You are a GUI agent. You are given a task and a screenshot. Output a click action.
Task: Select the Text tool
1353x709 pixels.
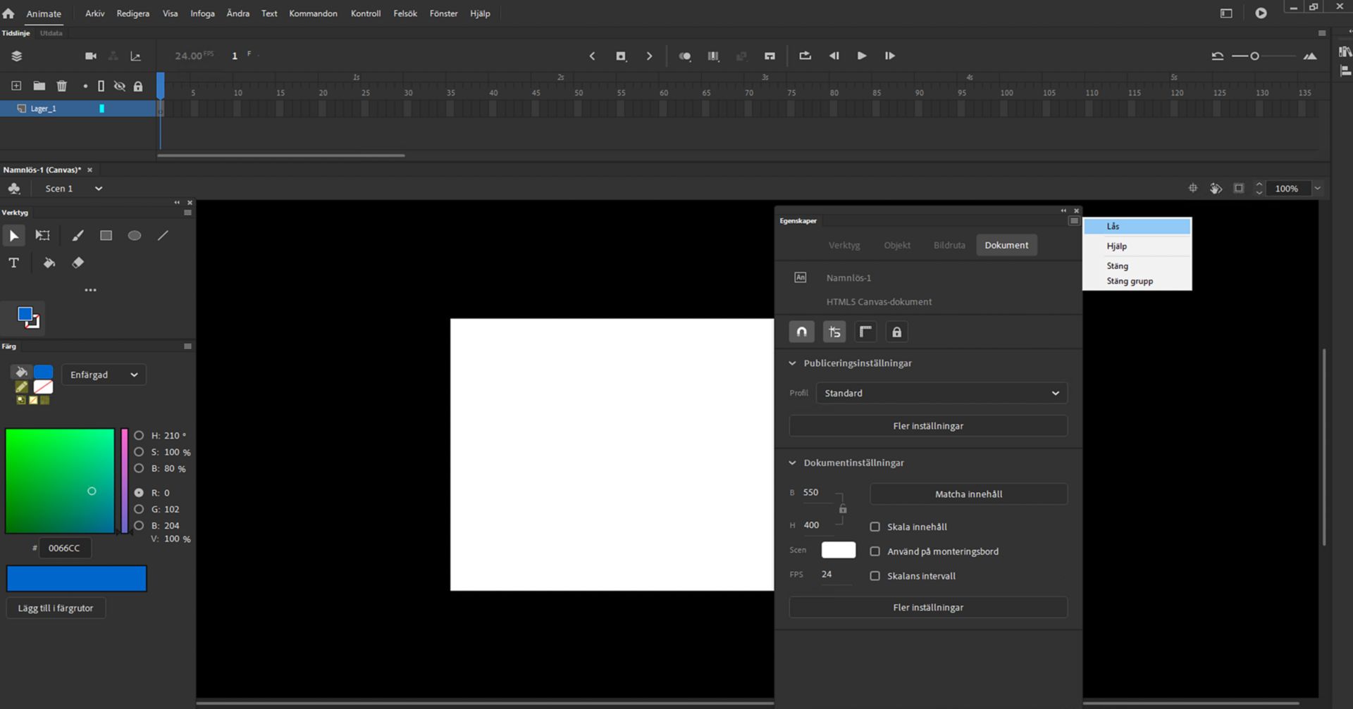pos(13,263)
